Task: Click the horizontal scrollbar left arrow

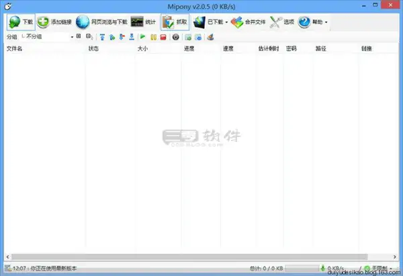Action: click(7, 257)
